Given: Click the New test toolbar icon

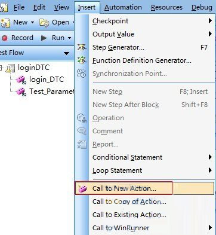Looking at the screenshot, I should pos(5,22).
